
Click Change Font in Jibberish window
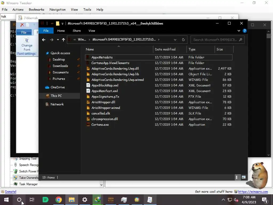(27, 44)
